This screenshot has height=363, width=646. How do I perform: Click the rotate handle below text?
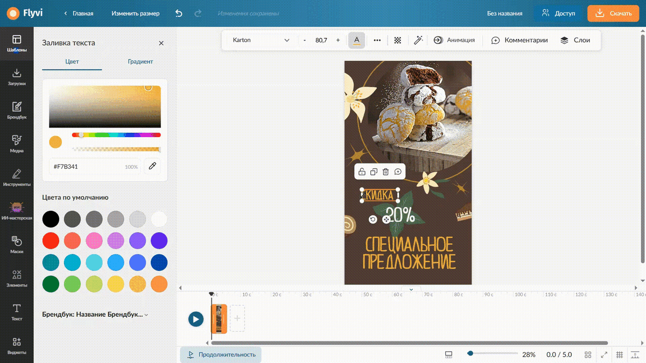coord(373,219)
